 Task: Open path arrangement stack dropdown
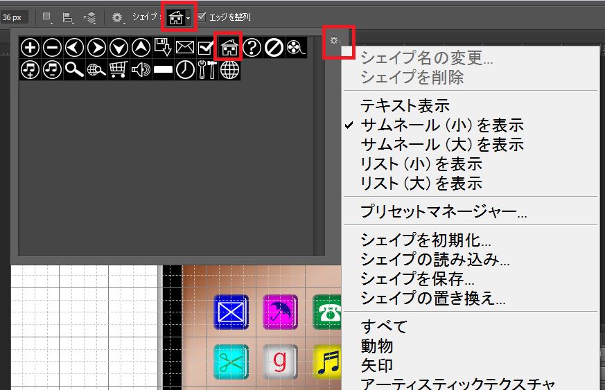(x=89, y=17)
